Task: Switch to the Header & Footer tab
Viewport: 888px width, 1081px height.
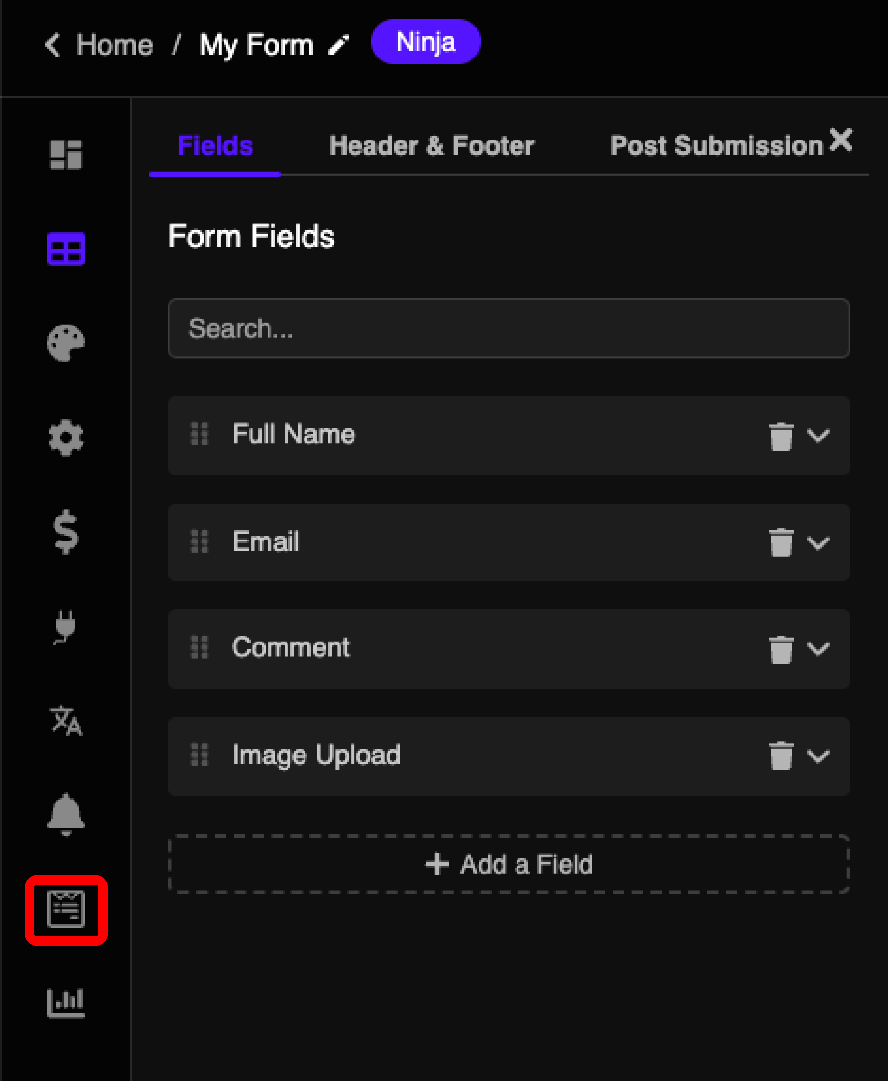Action: tap(431, 146)
